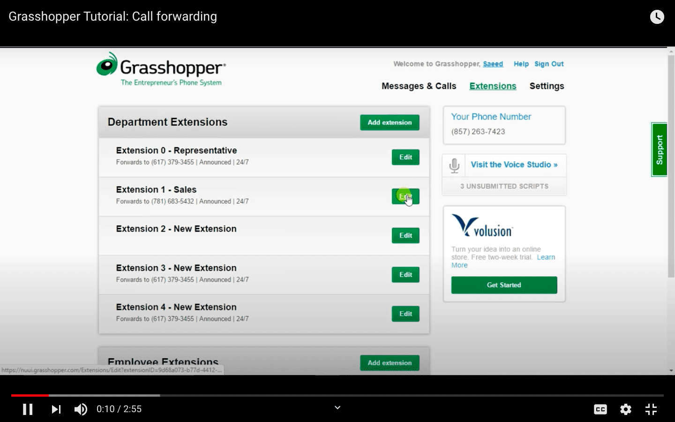Open the green Support side tab

[659, 150]
